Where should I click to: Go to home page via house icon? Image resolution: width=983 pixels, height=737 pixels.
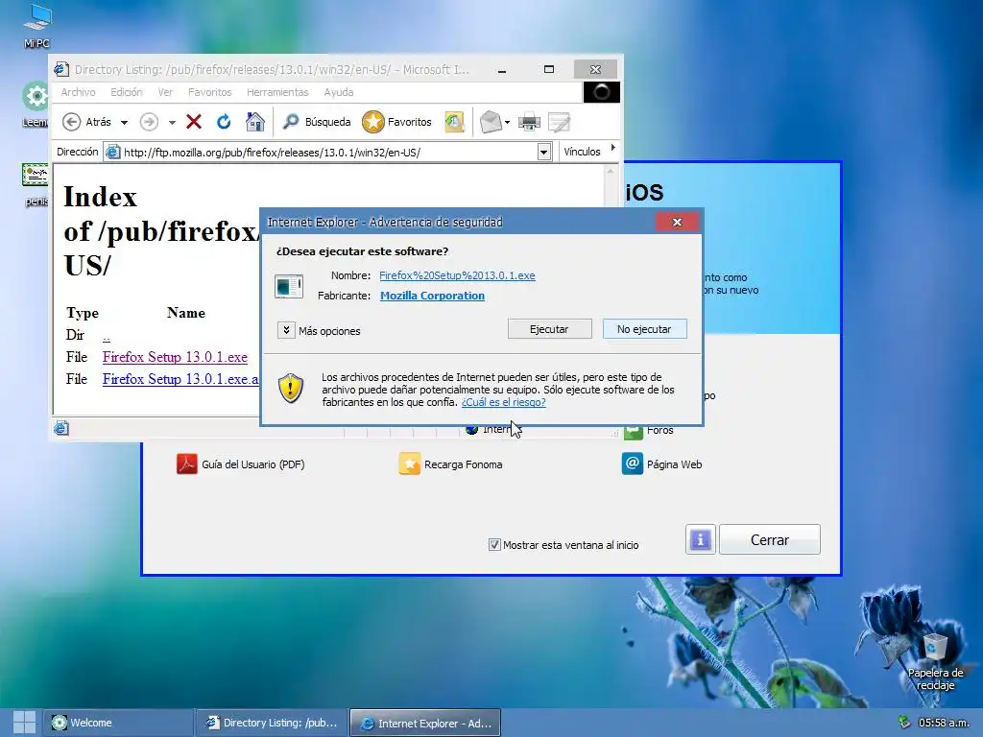coord(255,122)
